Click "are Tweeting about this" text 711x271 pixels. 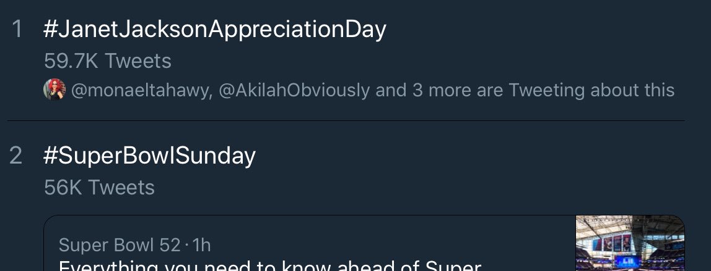pos(591,90)
